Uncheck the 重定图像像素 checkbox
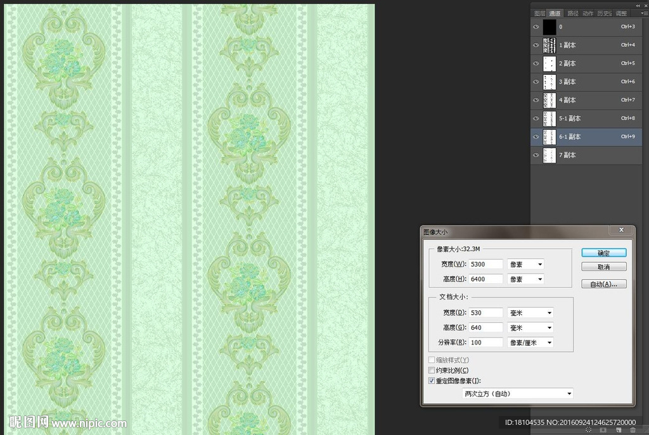649x435 pixels. coord(431,381)
